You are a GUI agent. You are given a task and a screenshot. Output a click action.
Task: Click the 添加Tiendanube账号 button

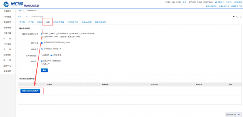30,91
